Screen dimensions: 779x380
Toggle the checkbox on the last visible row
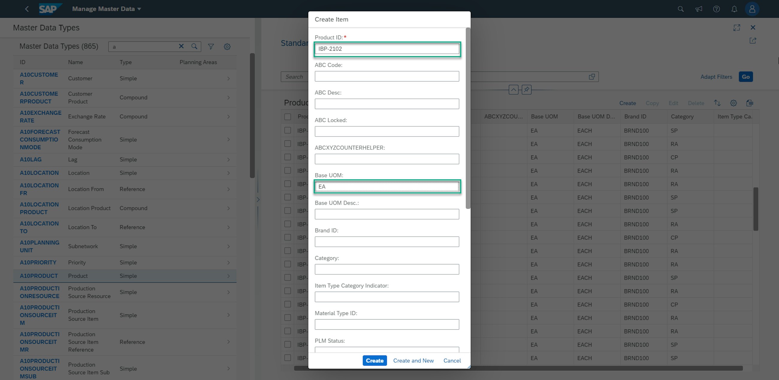coord(287,358)
